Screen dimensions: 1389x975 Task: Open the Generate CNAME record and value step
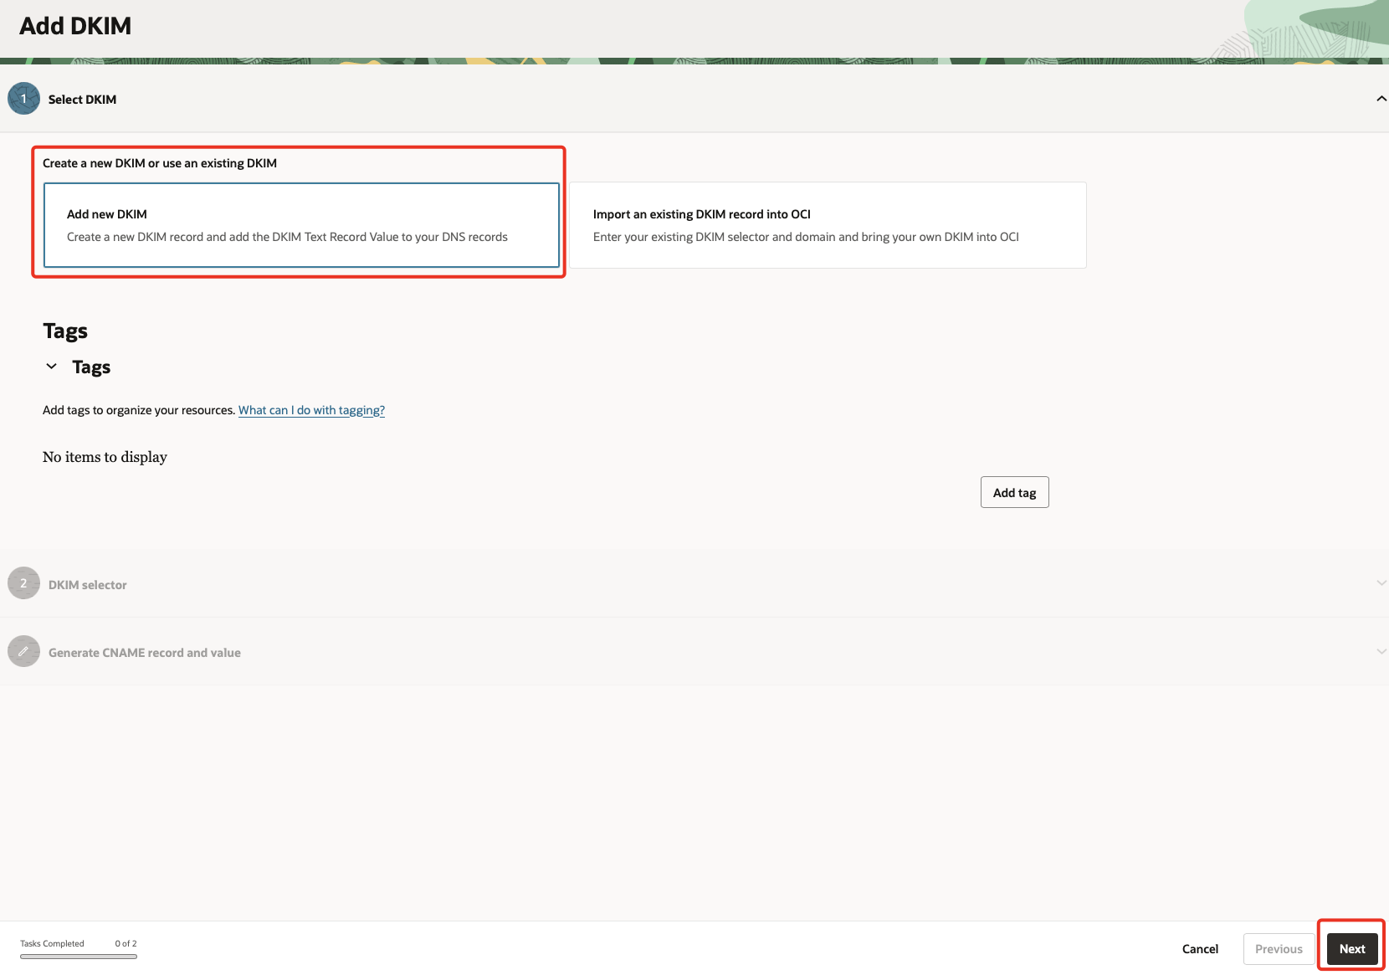click(x=144, y=652)
